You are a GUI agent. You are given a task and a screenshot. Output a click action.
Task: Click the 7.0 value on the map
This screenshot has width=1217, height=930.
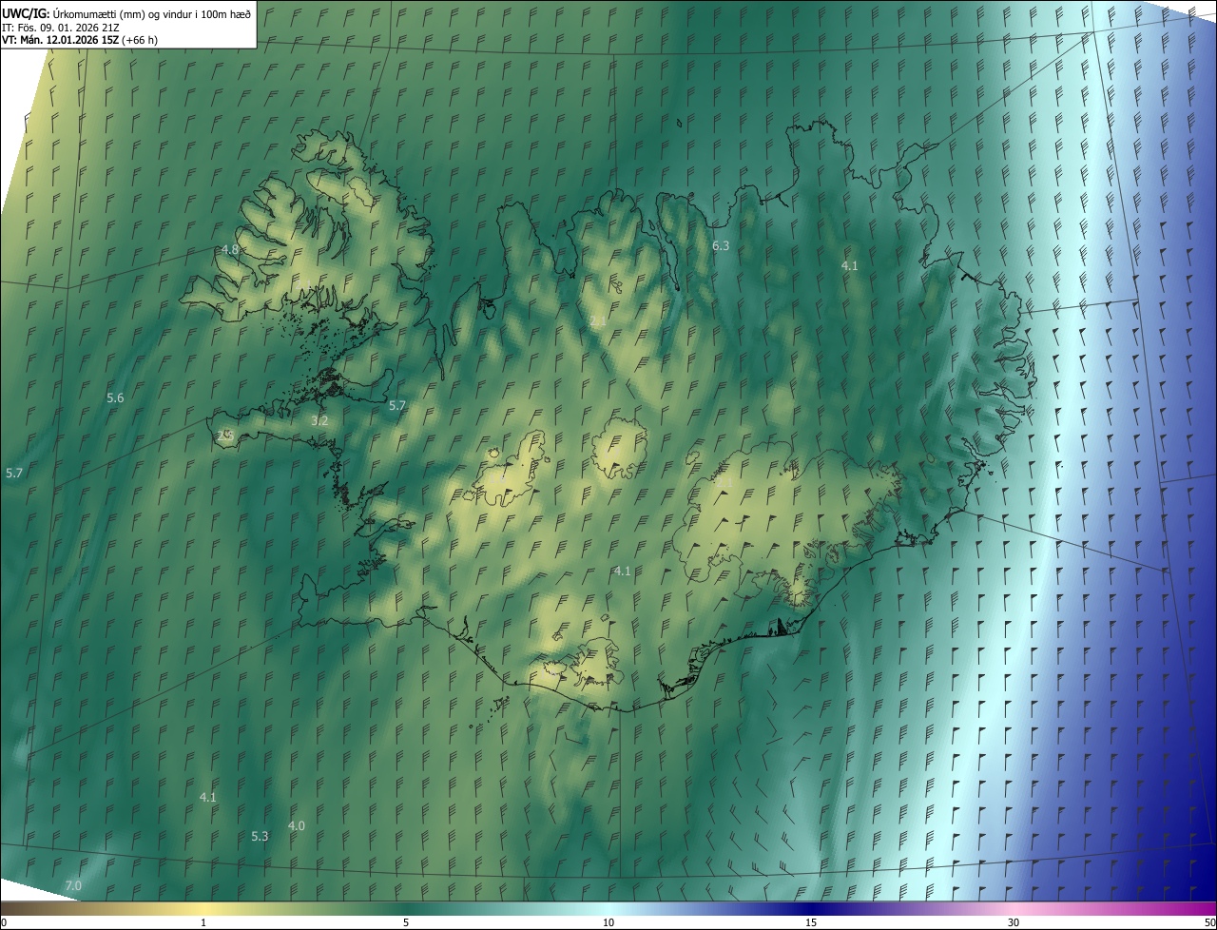pos(73,885)
